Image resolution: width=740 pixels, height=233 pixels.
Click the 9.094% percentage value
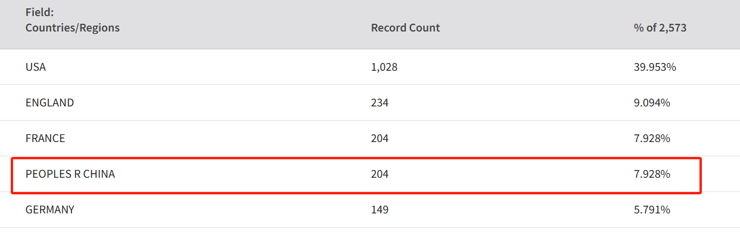[652, 103]
